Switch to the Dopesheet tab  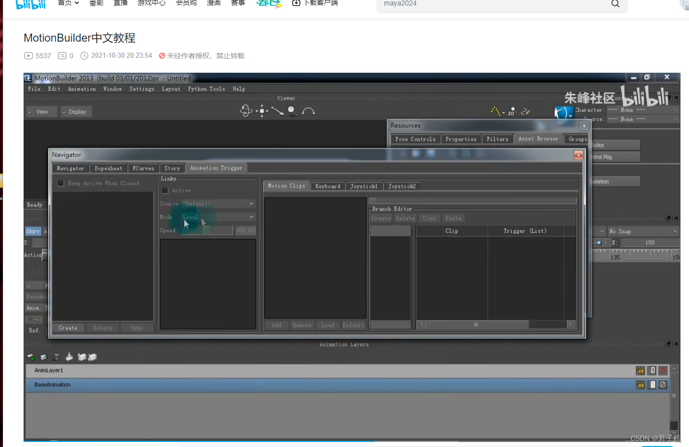tap(108, 168)
